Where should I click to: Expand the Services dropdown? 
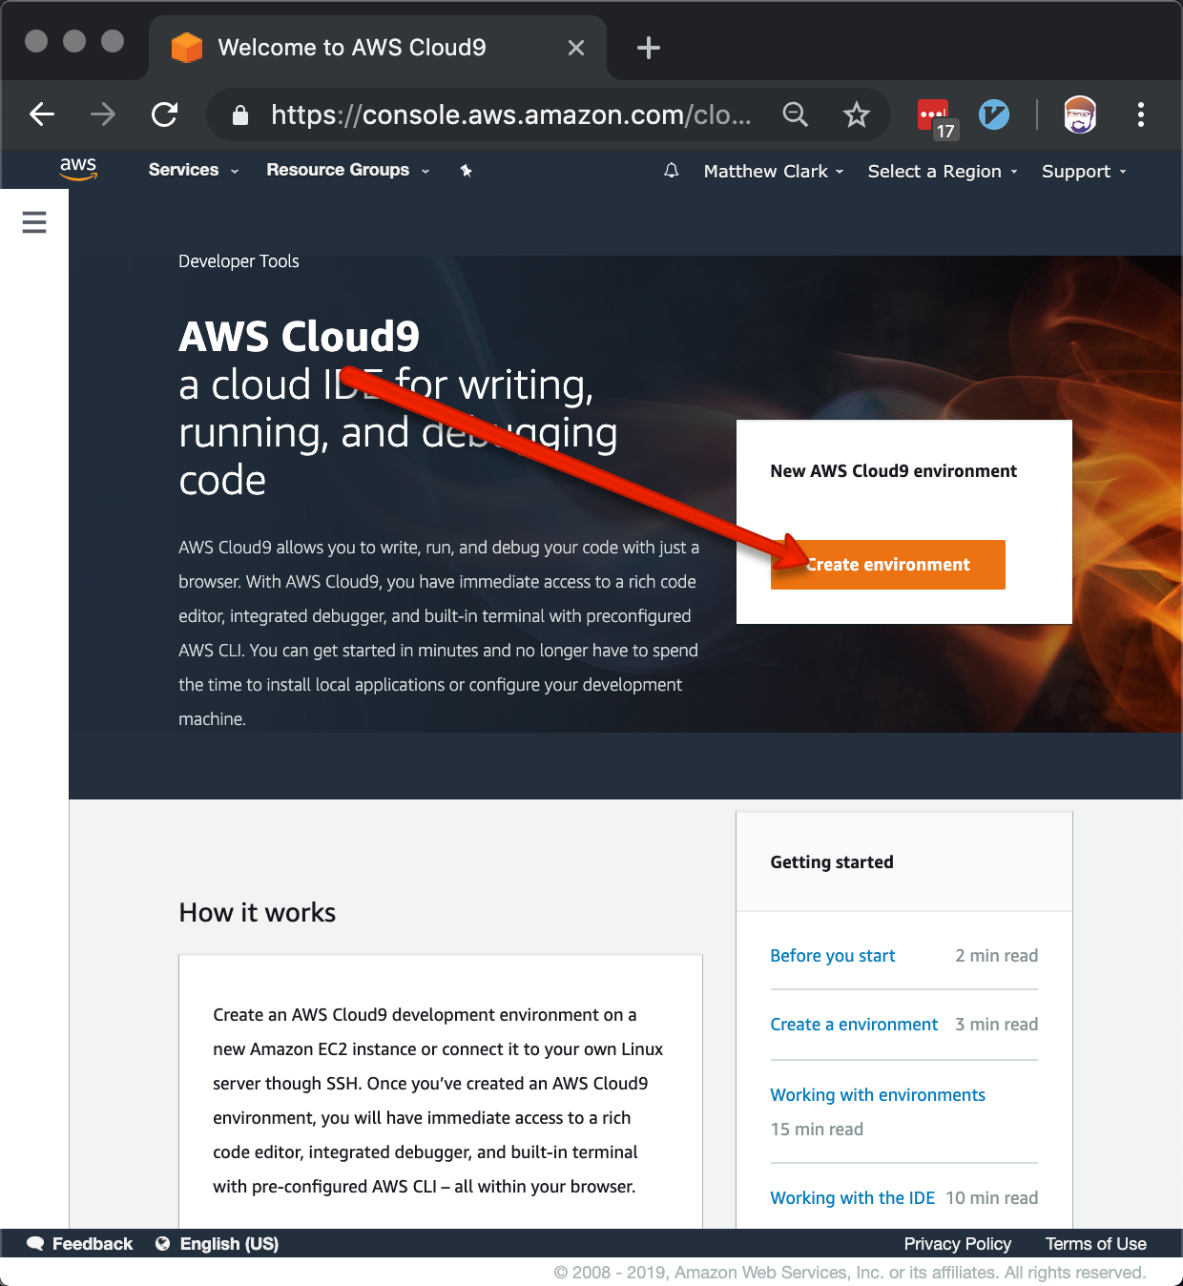click(194, 170)
